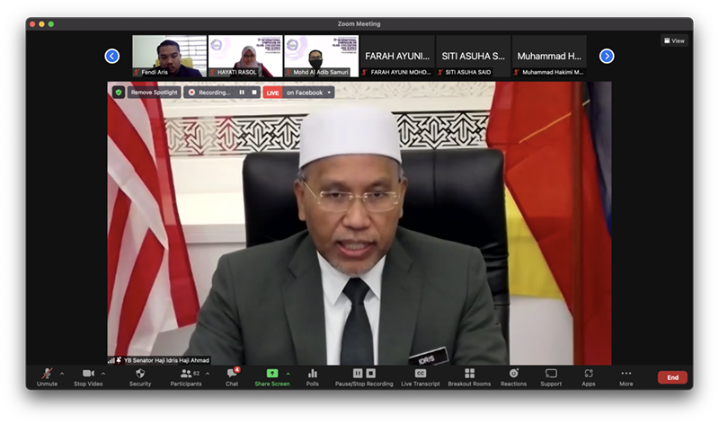Open the Reactions picker
The height and width of the screenshot is (424, 719).
tap(514, 374)
